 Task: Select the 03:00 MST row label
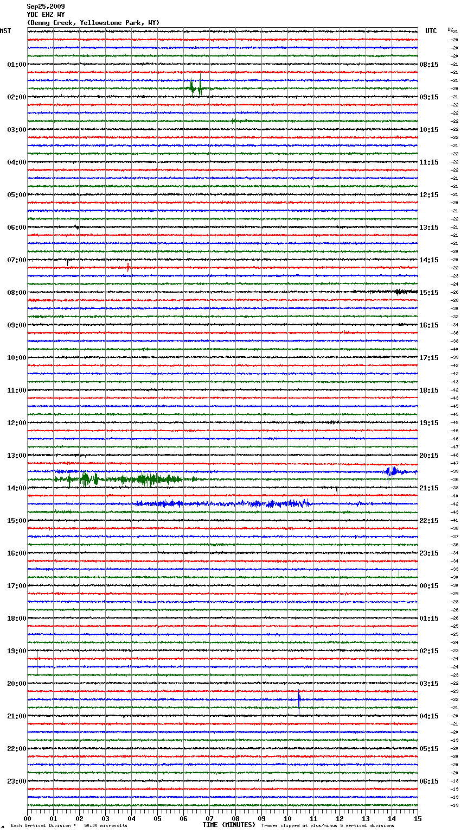[x=17, y=130]
